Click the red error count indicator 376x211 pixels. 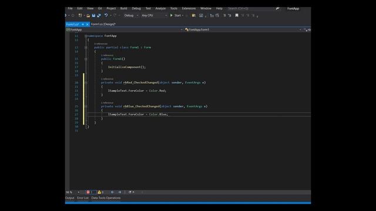click(x=90, y=192)
